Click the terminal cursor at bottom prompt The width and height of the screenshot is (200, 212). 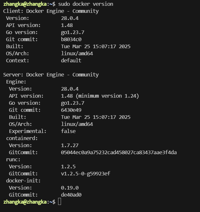coord(59,202)
